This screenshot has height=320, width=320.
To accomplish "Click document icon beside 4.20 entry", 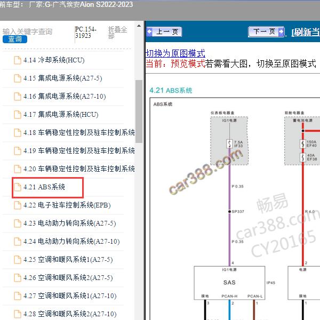I will coord(18,169).
